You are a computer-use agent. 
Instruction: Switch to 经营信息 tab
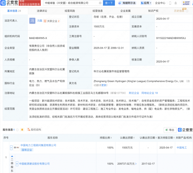pyautogui.click(x=97, y=11)
